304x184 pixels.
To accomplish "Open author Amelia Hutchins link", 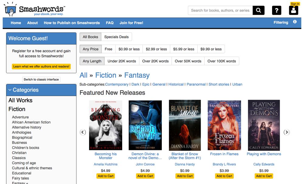I will coord(106,164).
